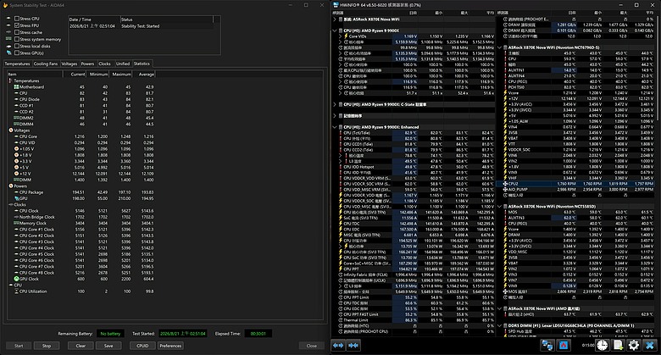The height and width of the screenshot is (355, 661).
Task: Switch to the Temperatures tab
Action: pos(17,64)
